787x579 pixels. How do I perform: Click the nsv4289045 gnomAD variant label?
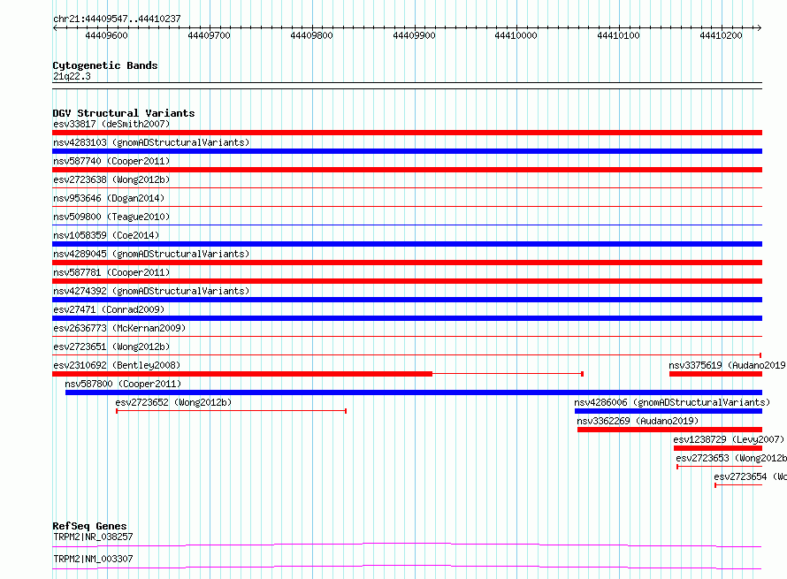(151, 254)
